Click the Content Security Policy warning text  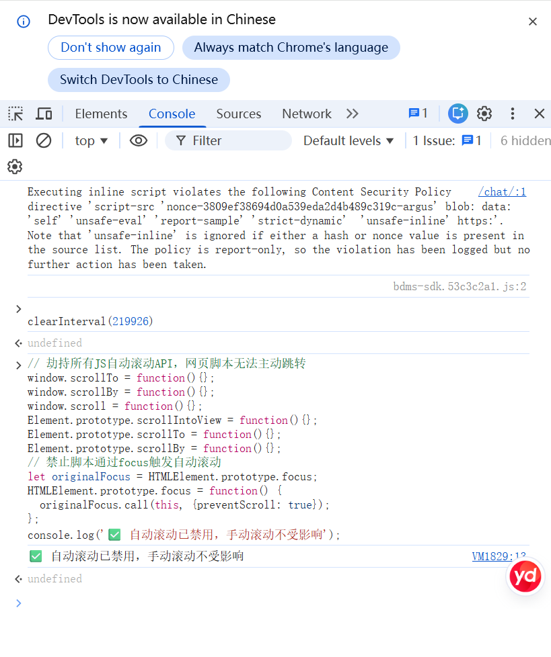tap(279, 228)
